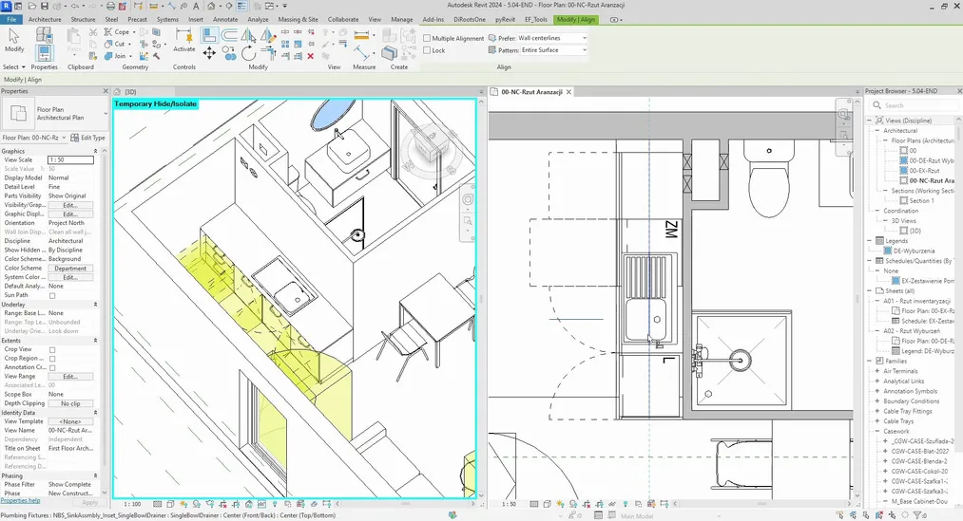The width and height of the screenshot is (963, 521).
Task: Click the floor plan type thumbnail in Properties
Action: (x=18, y=113)
